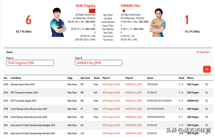Click the HIRANO Miu header name

tap(130, 6)
